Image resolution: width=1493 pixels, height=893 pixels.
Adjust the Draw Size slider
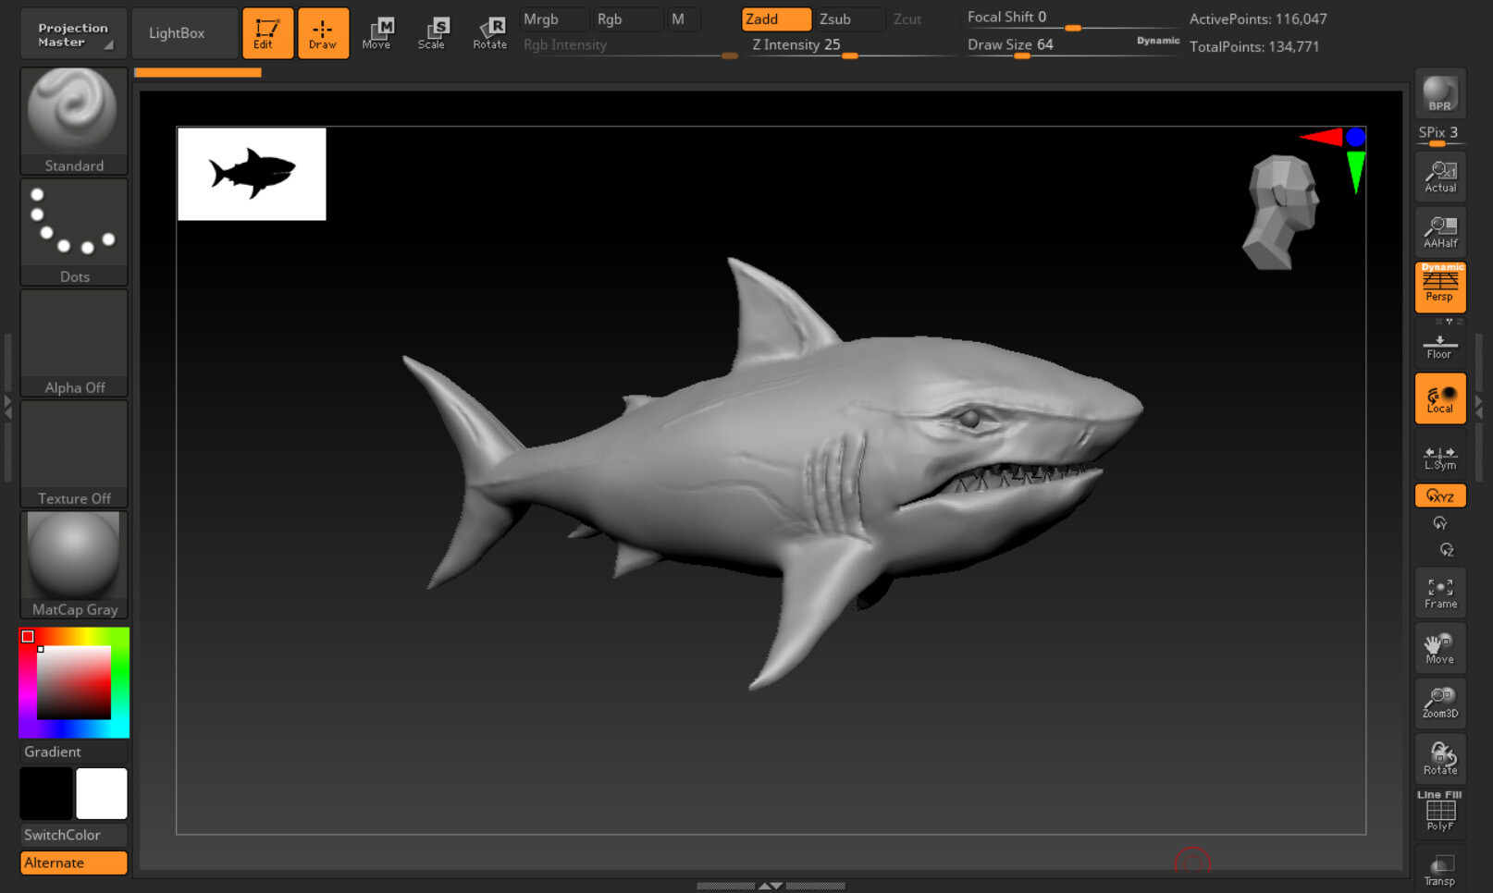[1021, 55]
